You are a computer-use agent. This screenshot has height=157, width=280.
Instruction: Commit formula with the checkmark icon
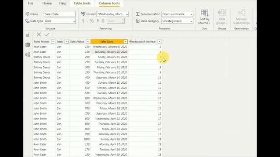point(47,34)
